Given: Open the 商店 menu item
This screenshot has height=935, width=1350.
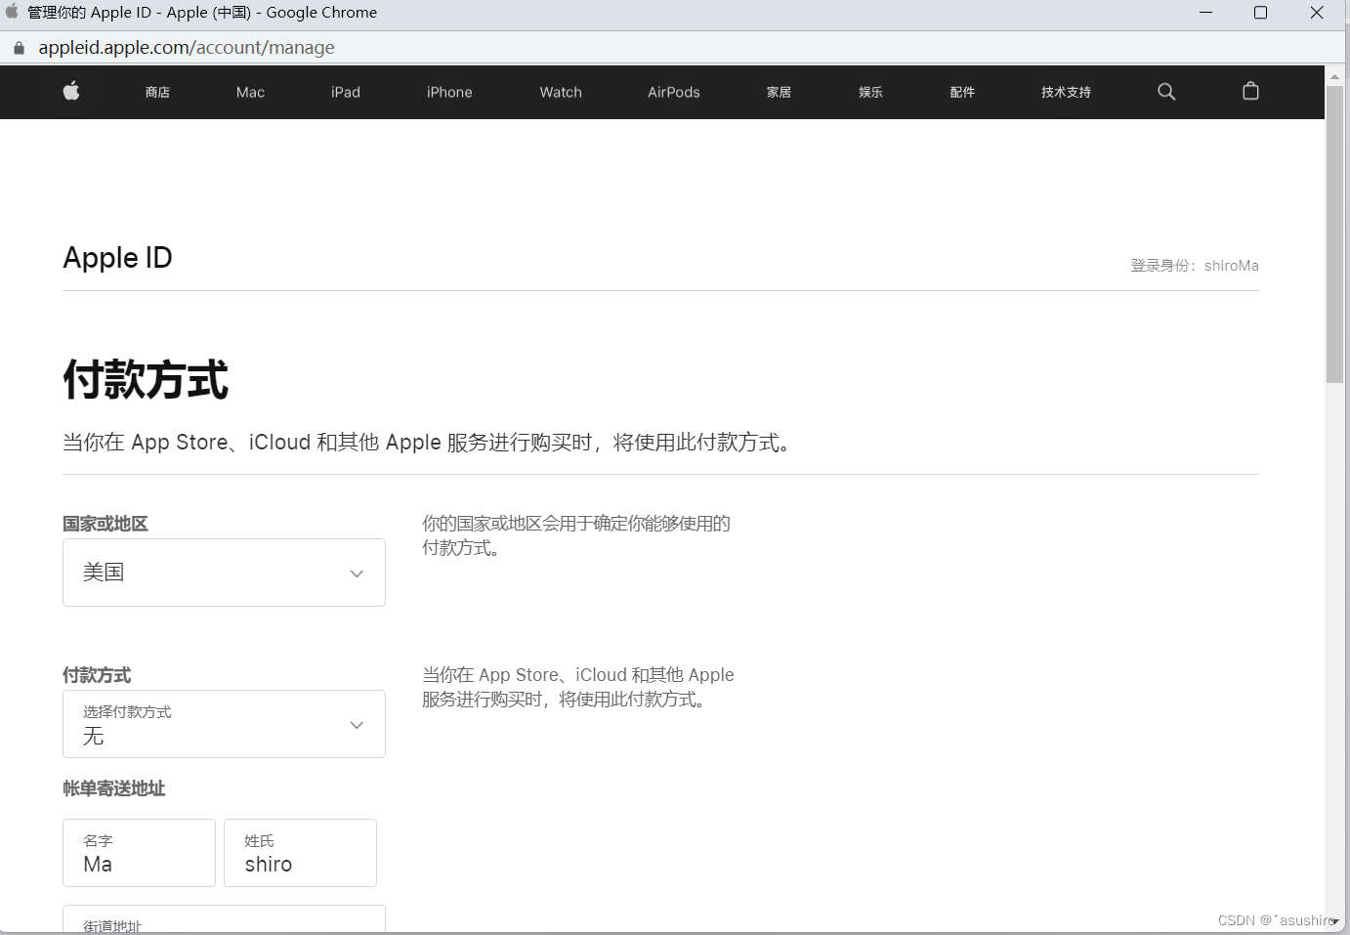Looking at the screenshot, I should (157, 92).
